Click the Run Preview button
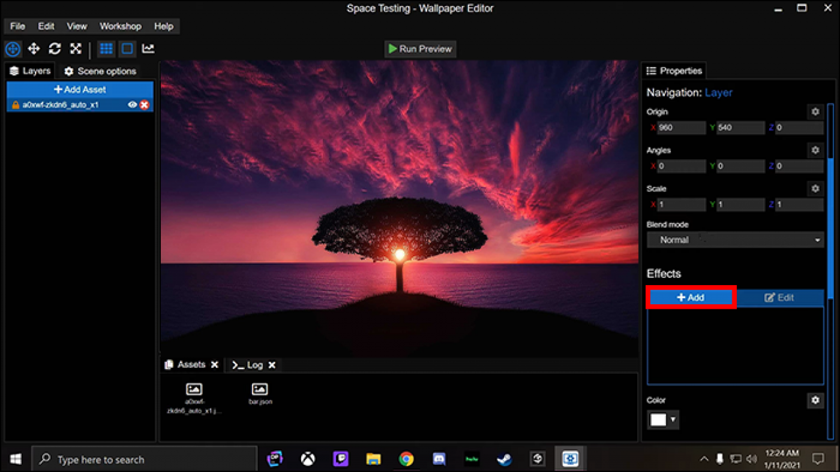Image resolution: width=840 pixels, height=472 pixels. click(x=420, y=49)
